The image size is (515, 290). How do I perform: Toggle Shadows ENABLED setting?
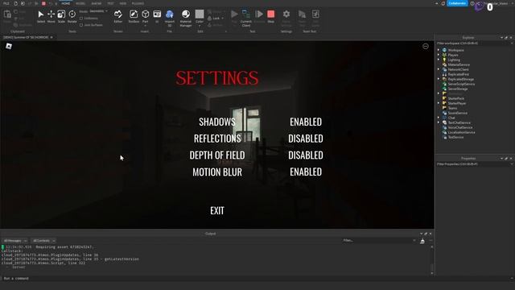pos(306,122)
